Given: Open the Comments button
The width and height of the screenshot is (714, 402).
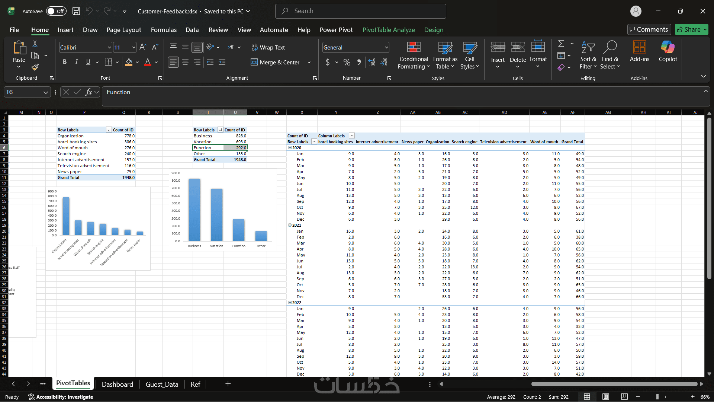Looking at the screenshot, I should (x=649, y=29).
